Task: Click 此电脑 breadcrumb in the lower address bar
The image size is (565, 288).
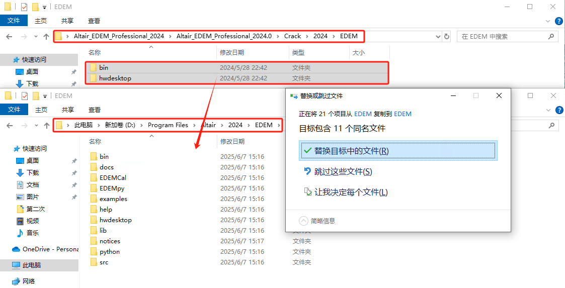Action: click(84, 125)
